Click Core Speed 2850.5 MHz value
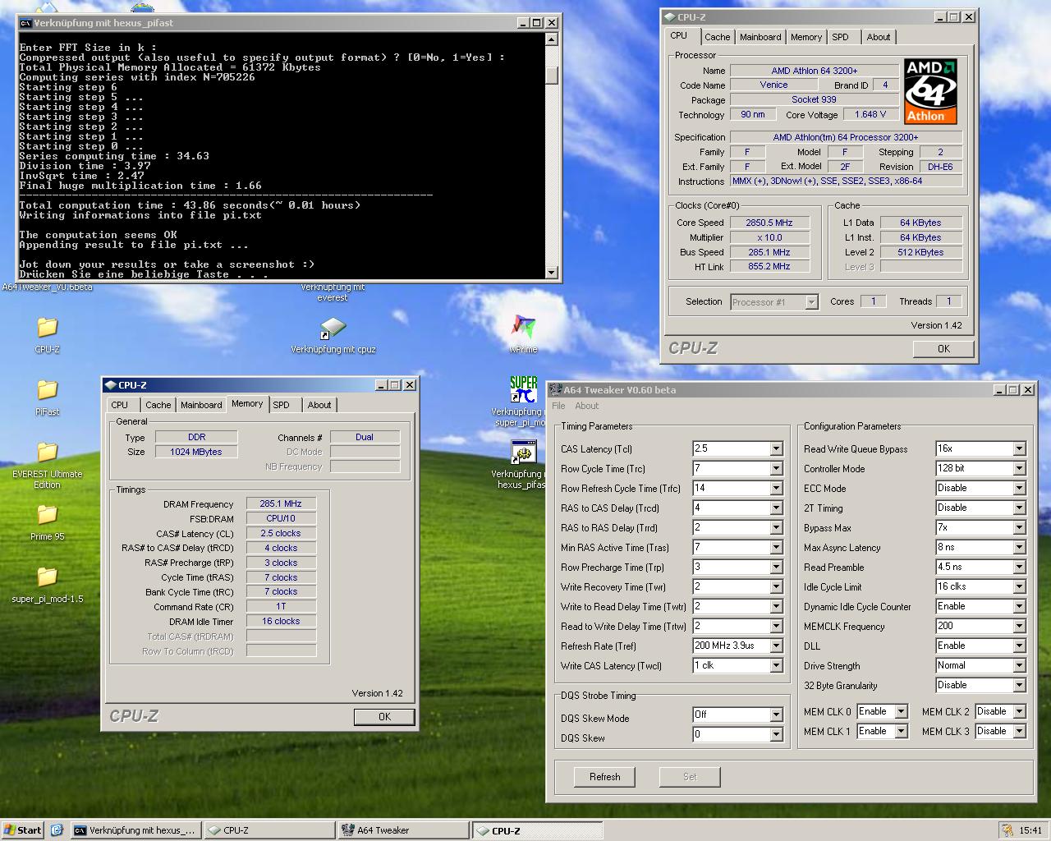This screenshot has height=841, width=1051. click(769, 223)
